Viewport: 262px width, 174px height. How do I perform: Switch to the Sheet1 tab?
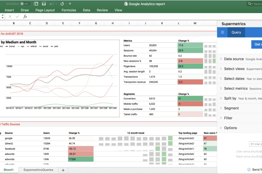tap(8, 170)
